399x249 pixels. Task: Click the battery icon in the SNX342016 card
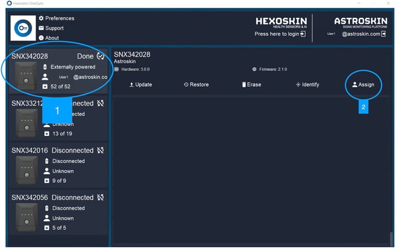click(47, 161)
